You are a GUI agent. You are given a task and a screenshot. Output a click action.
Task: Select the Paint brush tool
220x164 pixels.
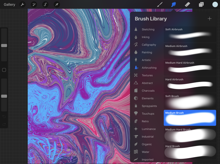pyautogui.click(x=160, y=5)
